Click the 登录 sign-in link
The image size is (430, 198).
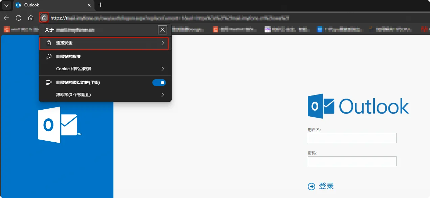[326, 186]
